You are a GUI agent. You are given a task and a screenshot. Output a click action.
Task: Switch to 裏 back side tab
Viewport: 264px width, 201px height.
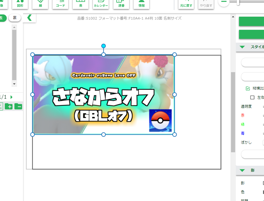tap(15, 18)
